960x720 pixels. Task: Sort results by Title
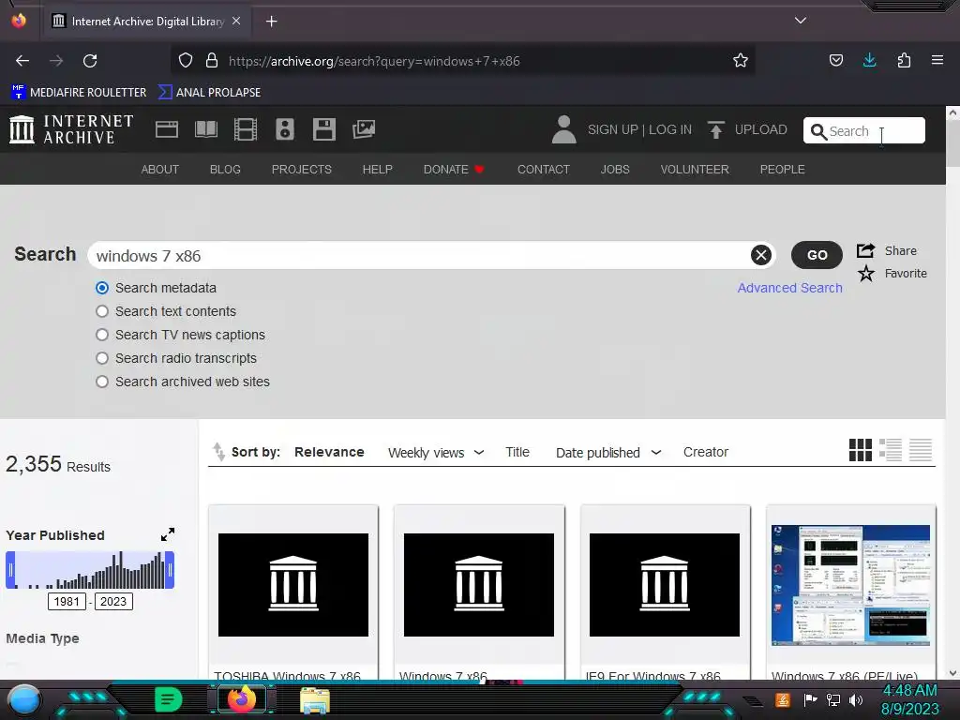click(517, 452)
